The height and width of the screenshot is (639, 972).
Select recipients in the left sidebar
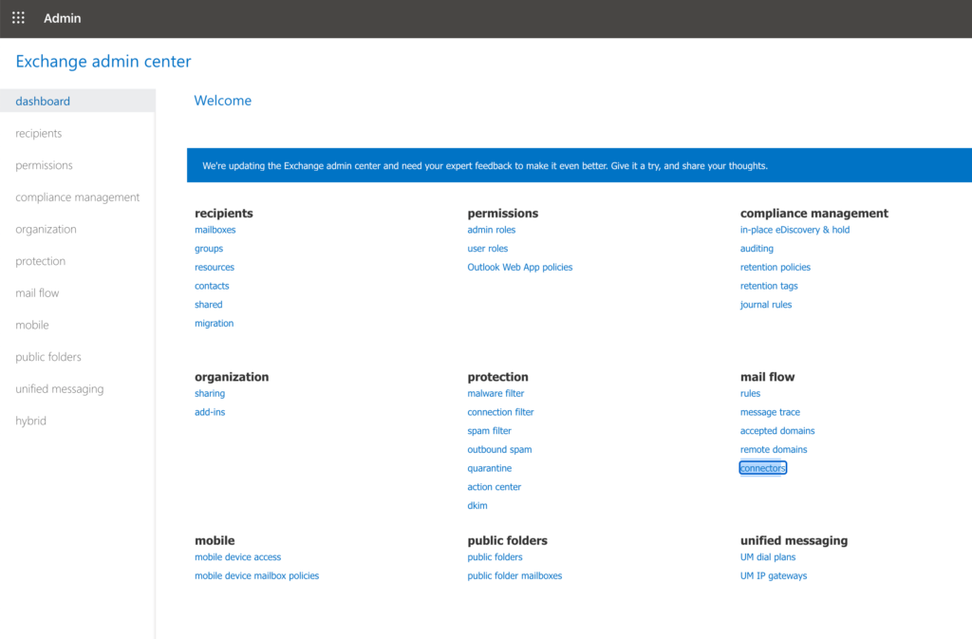pyautogui.click(x=38, y=133)
